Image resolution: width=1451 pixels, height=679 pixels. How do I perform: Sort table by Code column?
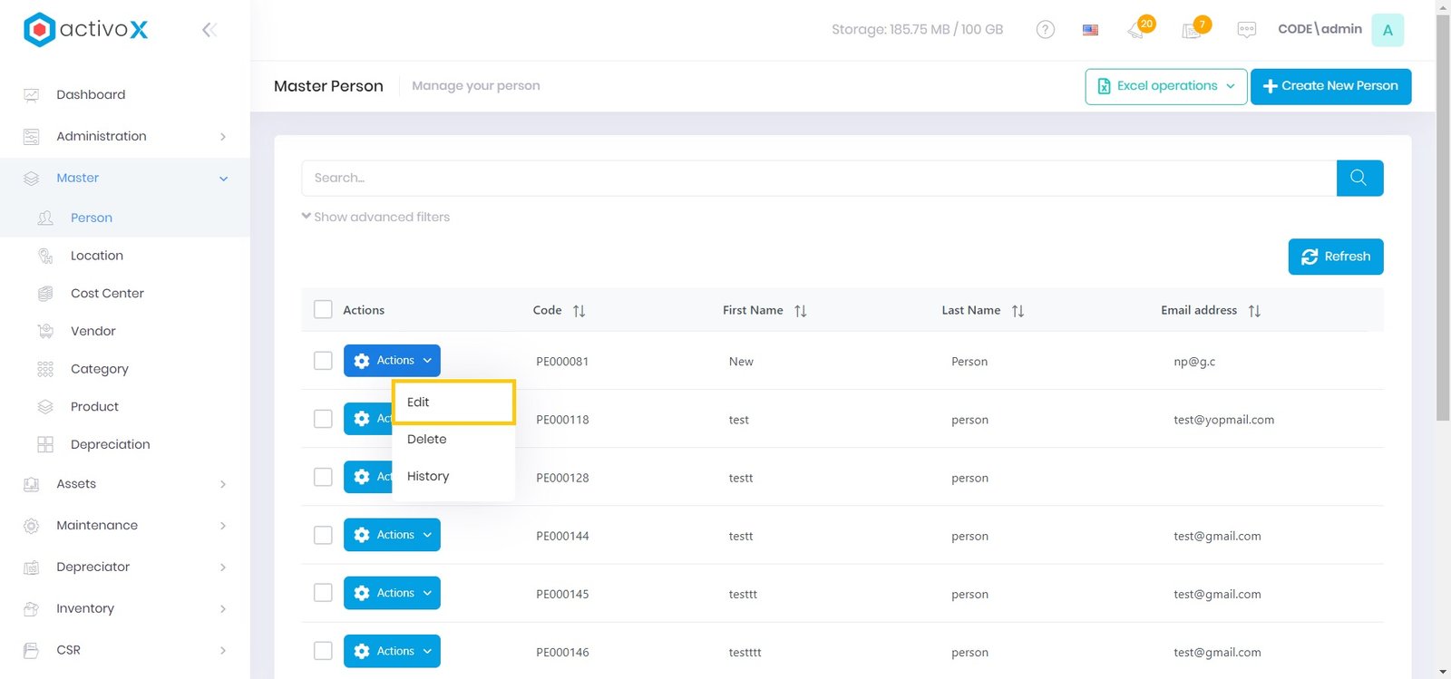pyautogui.click(x=579, y=311)
